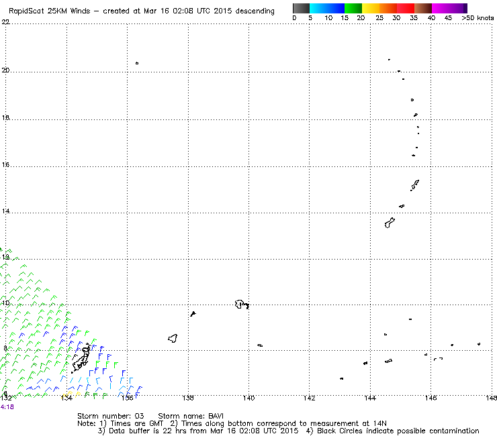Click the latitude label '20'
The width and height of the screenshot is (497, 436).
5,70
